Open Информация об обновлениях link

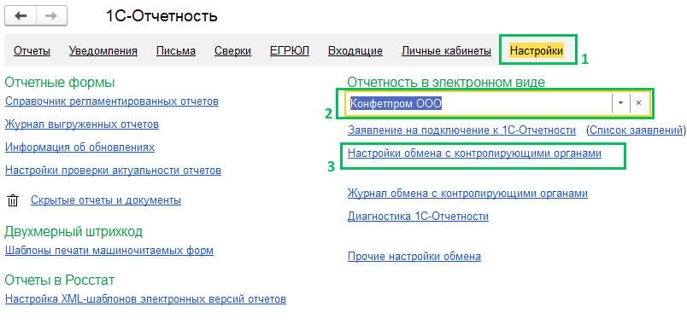tap(79, 148)
